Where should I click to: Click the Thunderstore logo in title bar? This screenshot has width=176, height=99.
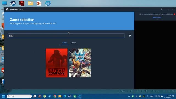point(7,9)
